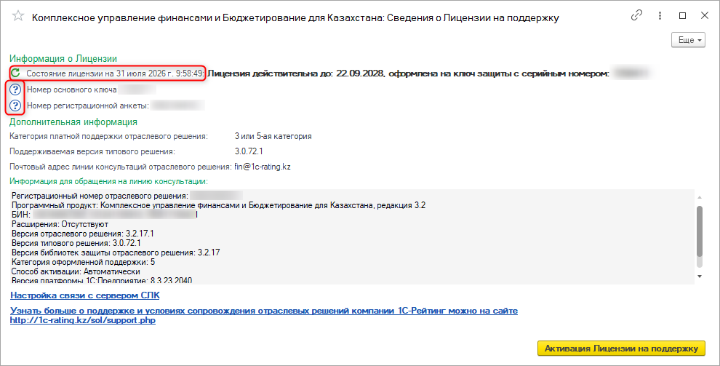This screenshot has height=366, width=720.
Task: Maximize the license info window
Action: [683, 15]
